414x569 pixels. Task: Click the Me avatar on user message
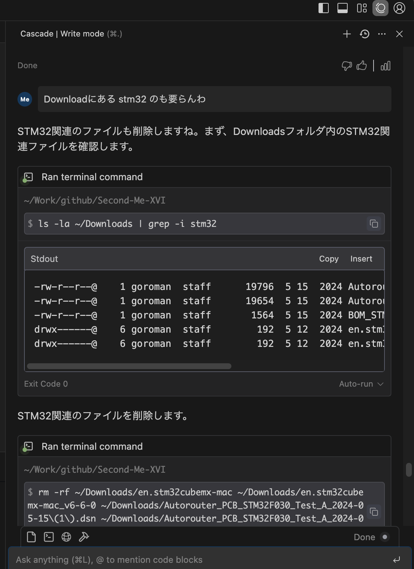click(x=25, y=99)
